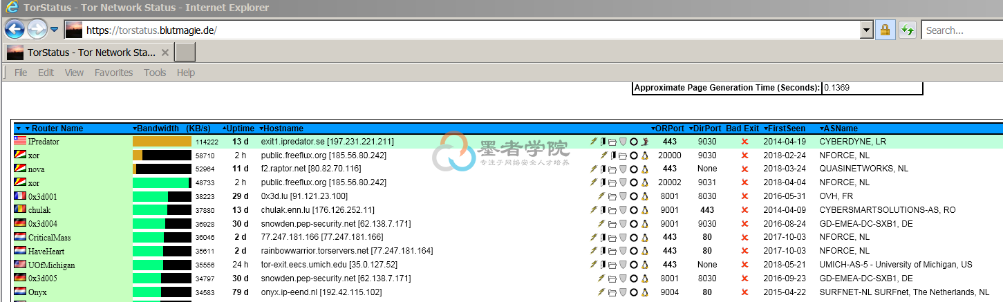Click in the browser Search box

point(962,30)
